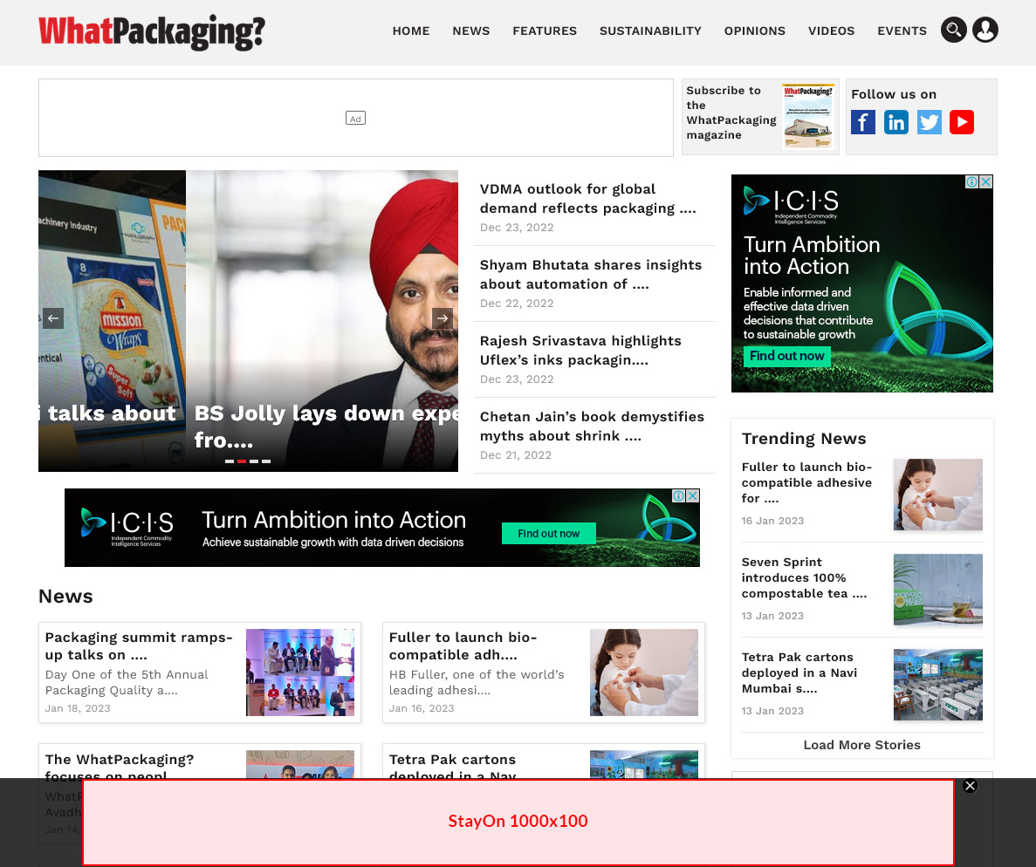Open Fuller news card girl photo
The width and height of the screenshot is (1036, 867).
643,672
